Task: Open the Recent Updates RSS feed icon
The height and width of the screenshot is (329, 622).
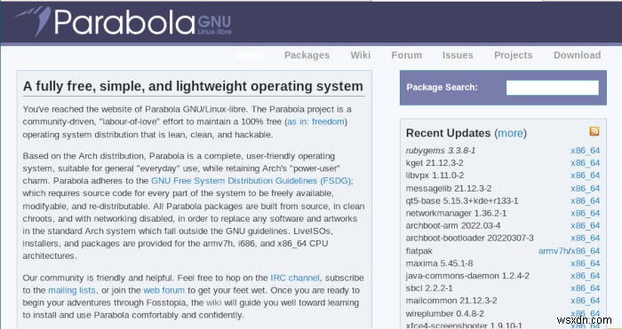Action: [594, 131]
